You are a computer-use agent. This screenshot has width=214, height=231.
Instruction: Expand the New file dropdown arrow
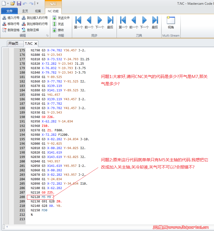click(x=8, y=3)
